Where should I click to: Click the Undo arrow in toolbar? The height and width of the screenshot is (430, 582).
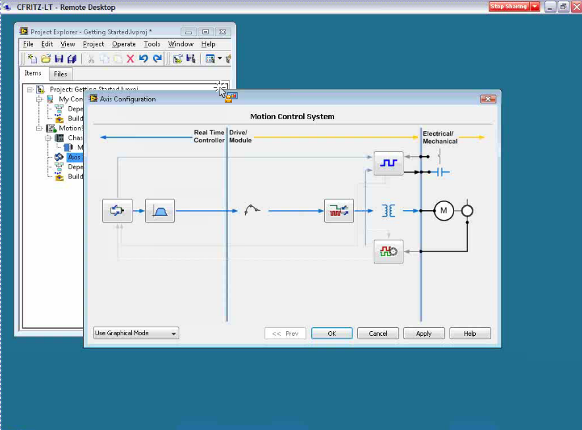tap(144, 59)
